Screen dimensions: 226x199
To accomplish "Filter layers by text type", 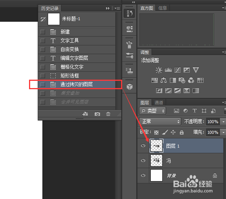I will coord(195,111).
